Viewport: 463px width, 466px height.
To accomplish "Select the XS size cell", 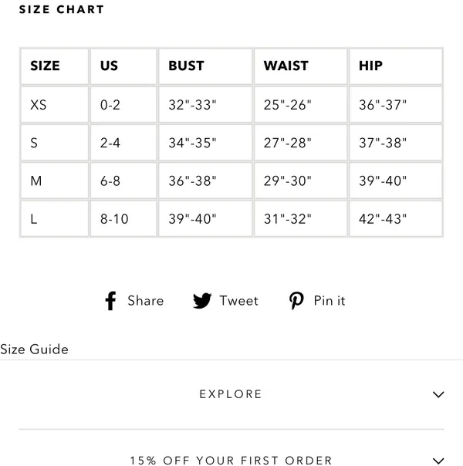I will 54,105.
